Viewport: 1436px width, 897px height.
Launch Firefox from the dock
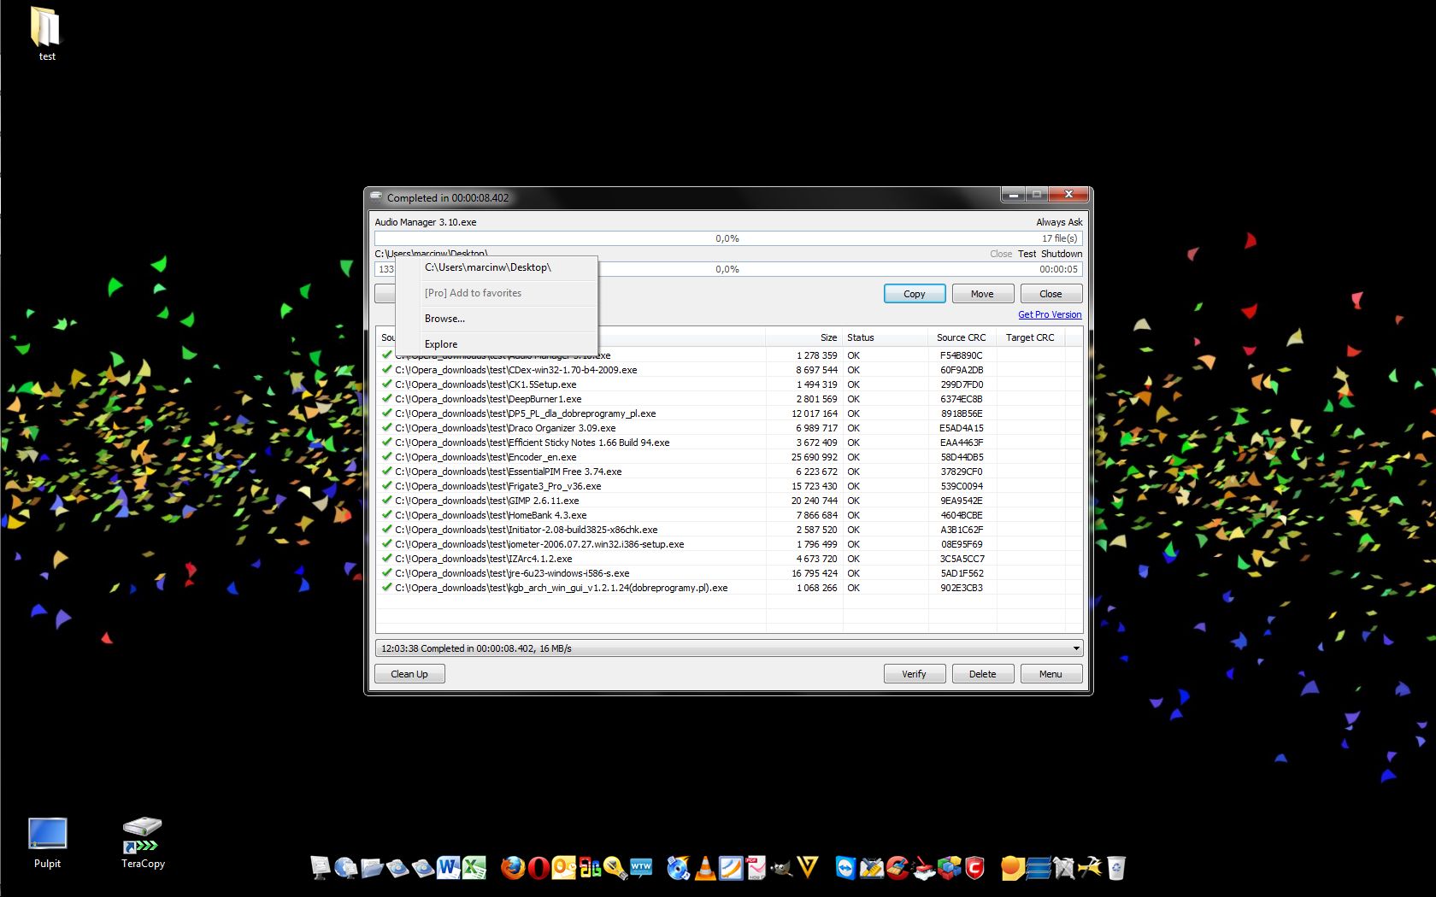(513, 868)
